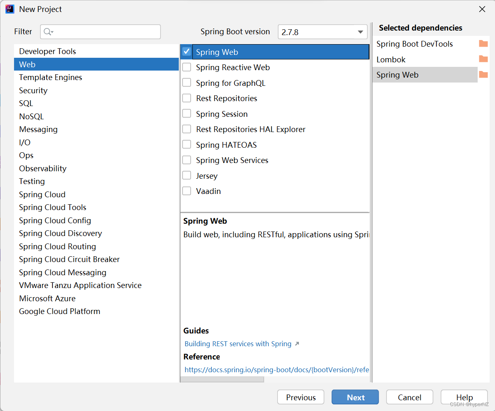
Task: Tick the Spring HATEOAS checkbox
Action: 187,144
